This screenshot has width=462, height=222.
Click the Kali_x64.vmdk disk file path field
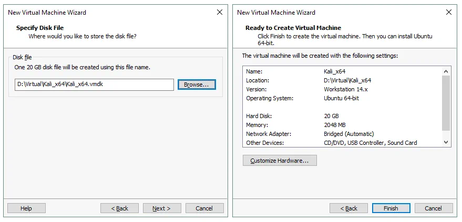(x=94, y=84)
